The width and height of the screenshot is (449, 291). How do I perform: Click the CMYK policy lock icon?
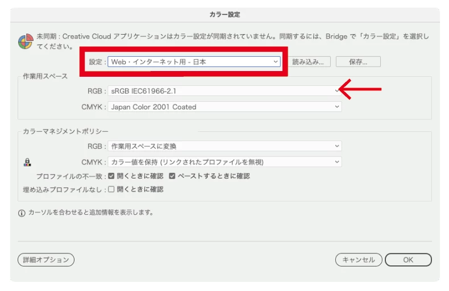[x=27, y=162]
